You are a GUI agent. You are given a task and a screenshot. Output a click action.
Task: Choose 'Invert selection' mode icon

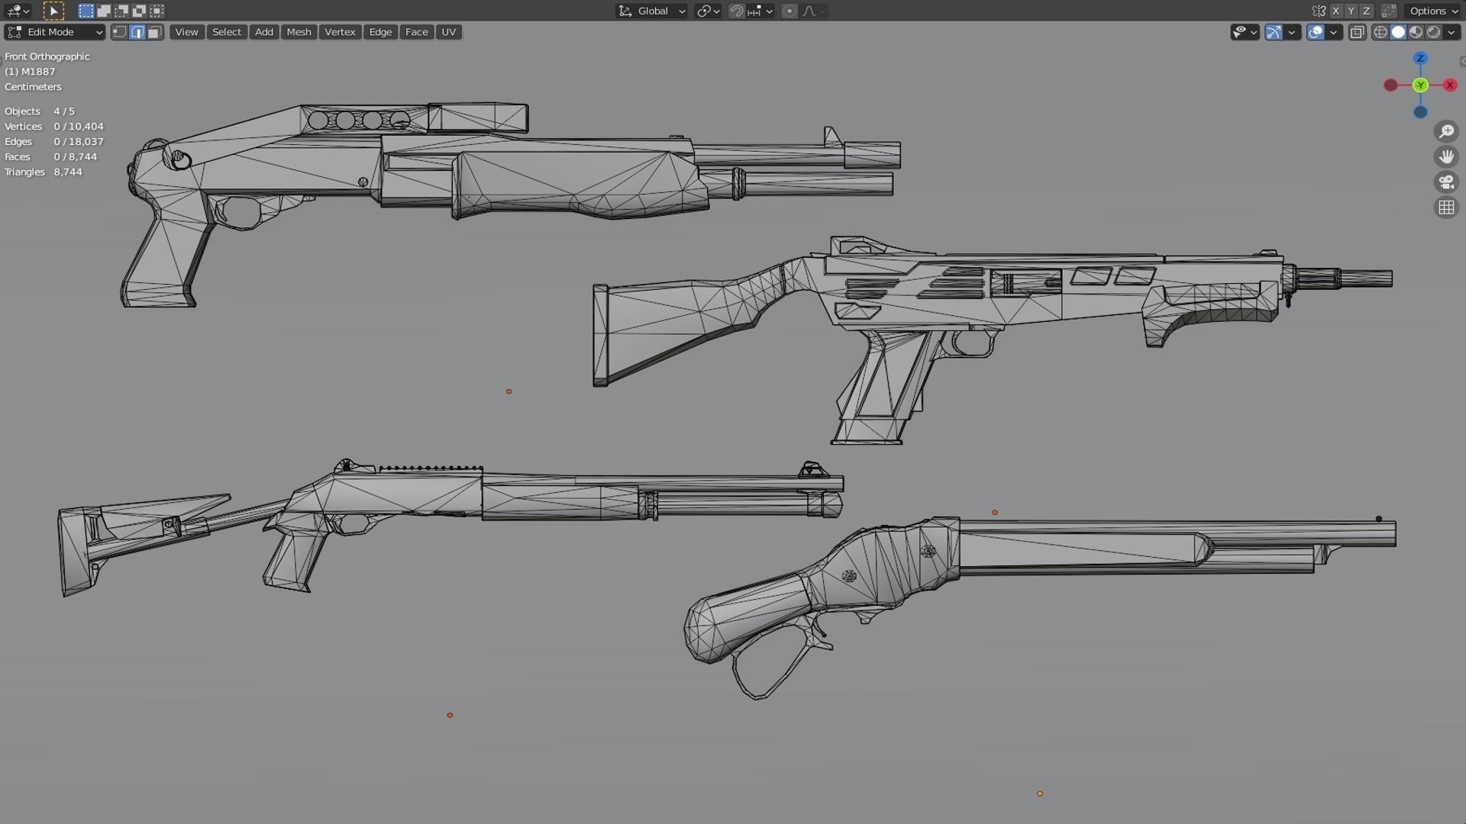[139, 11]
